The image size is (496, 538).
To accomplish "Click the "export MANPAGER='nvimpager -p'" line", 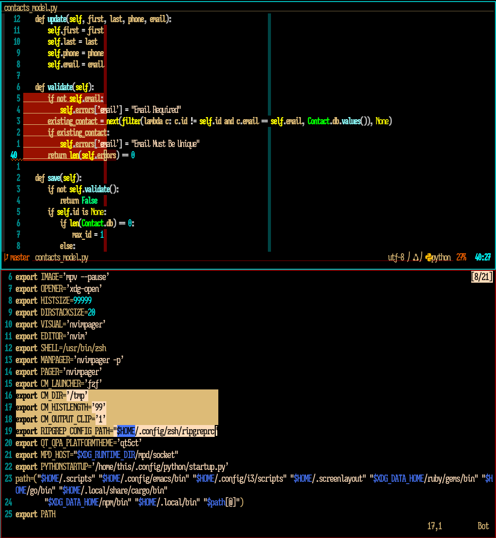I will (70, 360).
